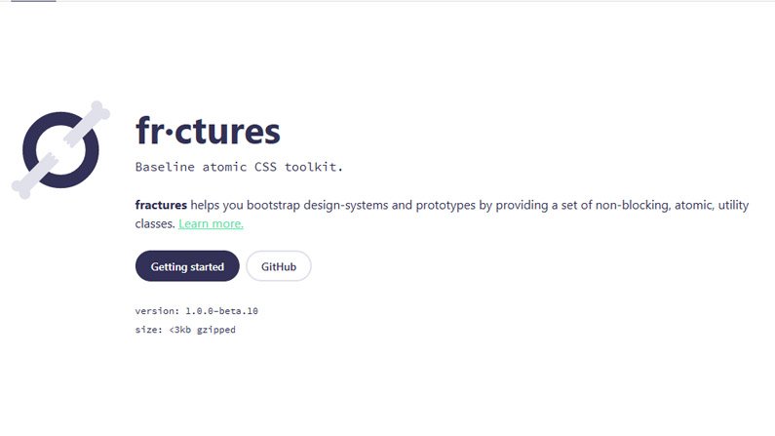The width and height of the screenshot is (775, 436).
Task: Click the bold fractures word in the paragraph
Action: 161,205
